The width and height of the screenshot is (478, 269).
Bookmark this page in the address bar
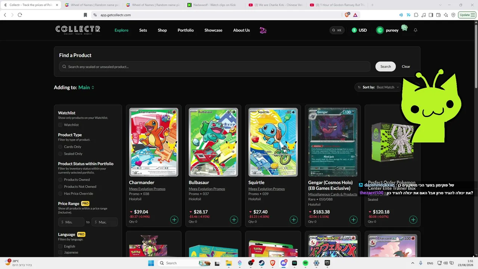(x=85, y=15)
